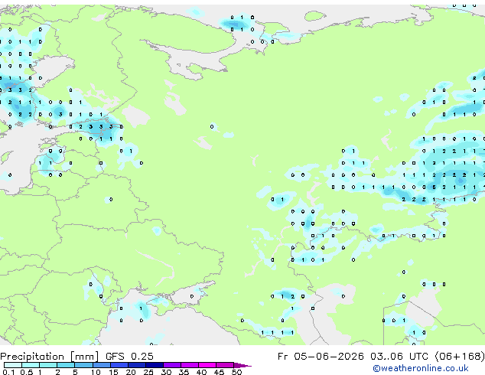Pick the 10–15 mm legend swatch
The height and width of the screenshot is (375, 485).
101,365
